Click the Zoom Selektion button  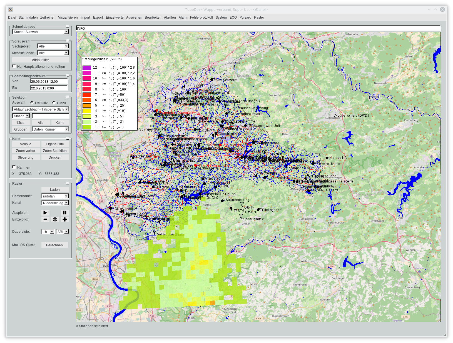click(x=55, y=151)
